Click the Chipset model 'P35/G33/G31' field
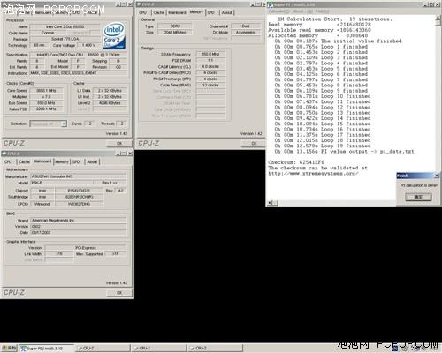Image resolution: width=442 pixels, height=353 pixels. [x=80, y=191]
